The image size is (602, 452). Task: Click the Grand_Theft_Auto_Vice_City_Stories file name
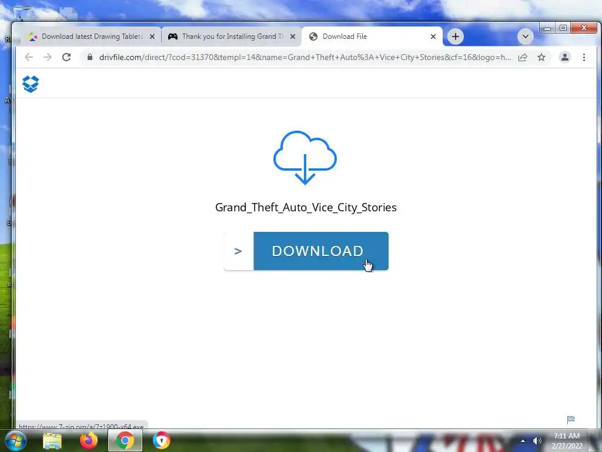tap(306, 207)
